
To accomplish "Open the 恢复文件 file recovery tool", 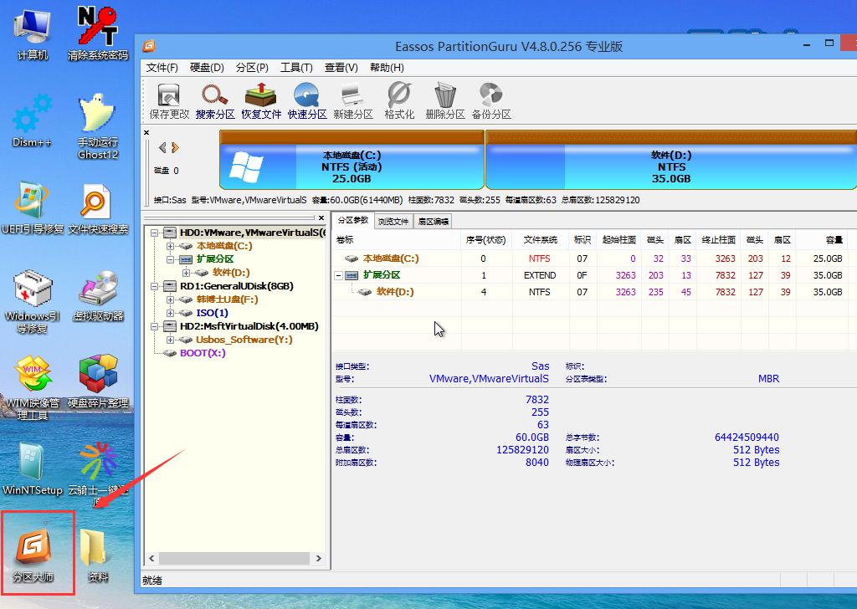I will pos(261,95).
